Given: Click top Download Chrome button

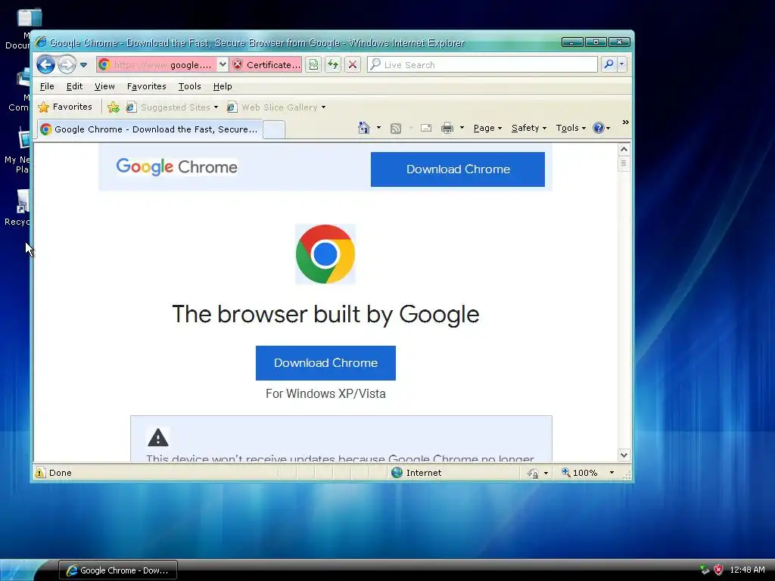Looking at the screenshot, I should [458, 169].
